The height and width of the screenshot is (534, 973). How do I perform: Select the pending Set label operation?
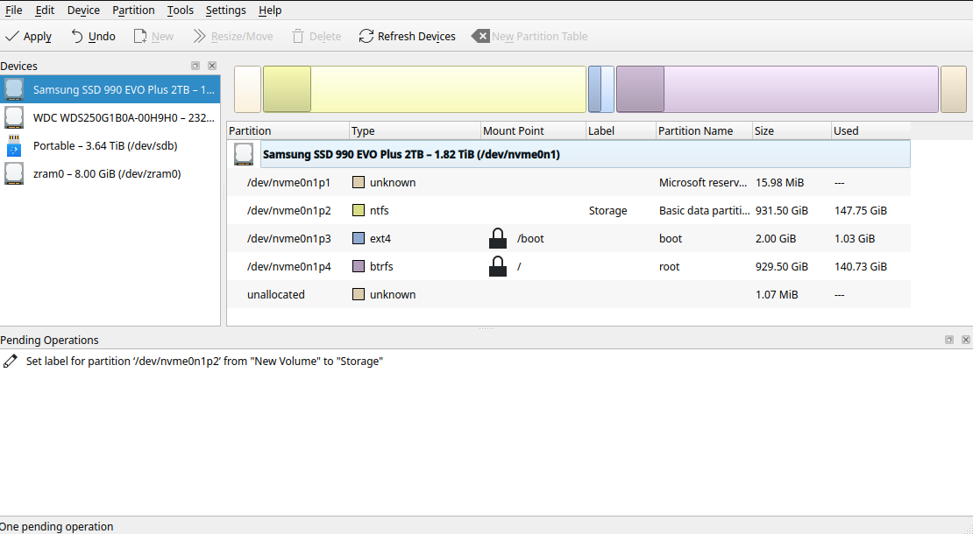(203, 361)
